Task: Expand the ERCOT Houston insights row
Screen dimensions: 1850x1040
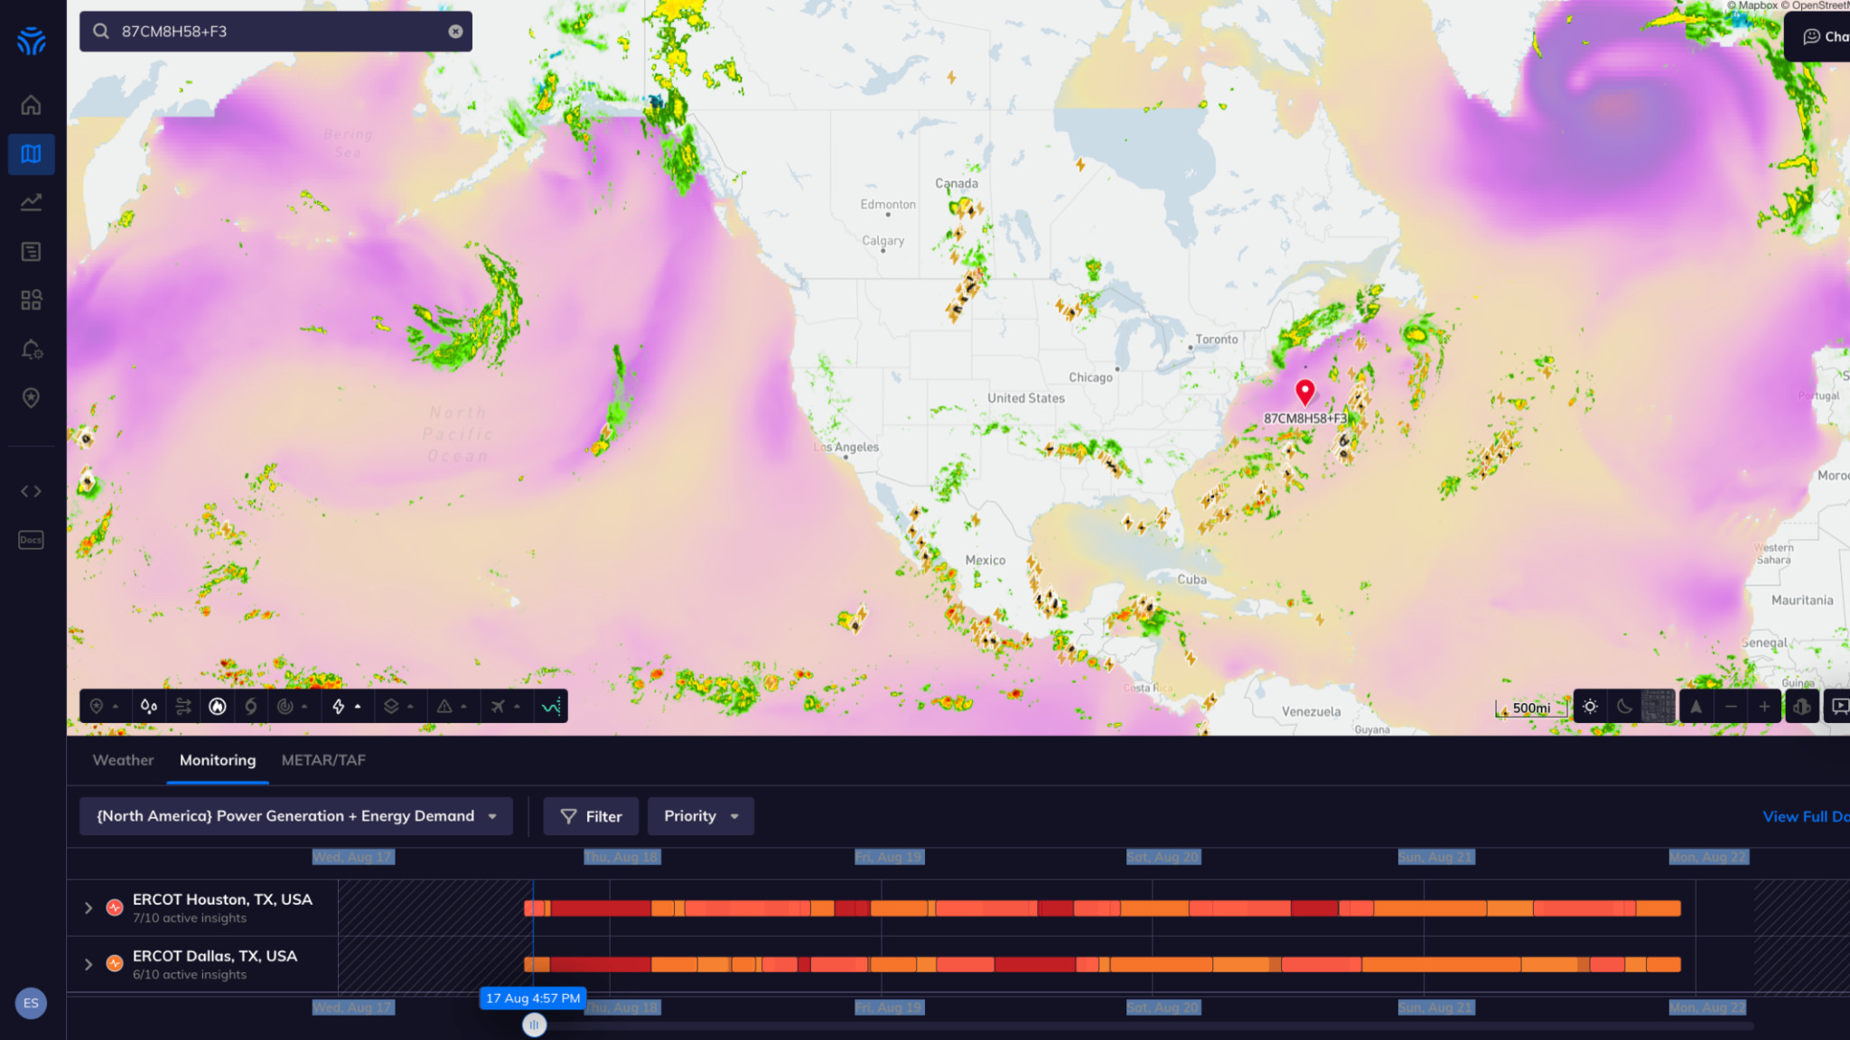Action: 89,907
